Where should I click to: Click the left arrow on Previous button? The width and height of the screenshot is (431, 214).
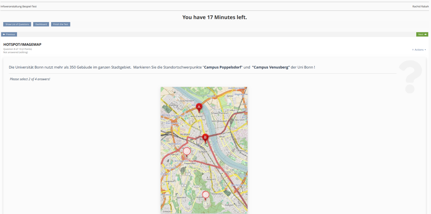click(4, 35)
